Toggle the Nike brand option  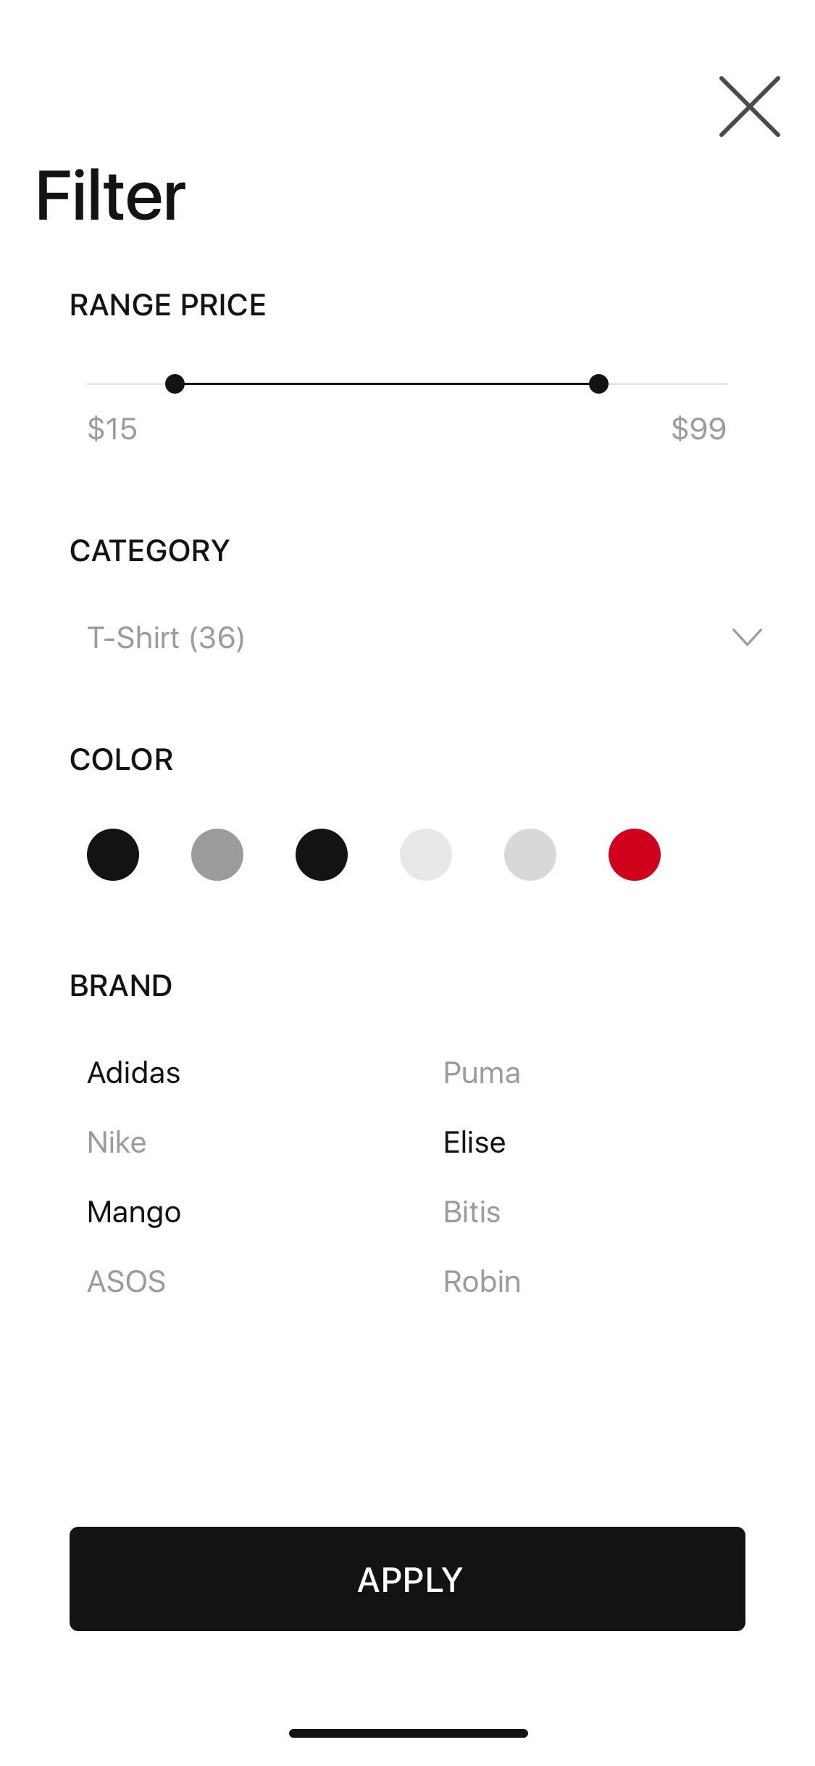click(117, 1142)
